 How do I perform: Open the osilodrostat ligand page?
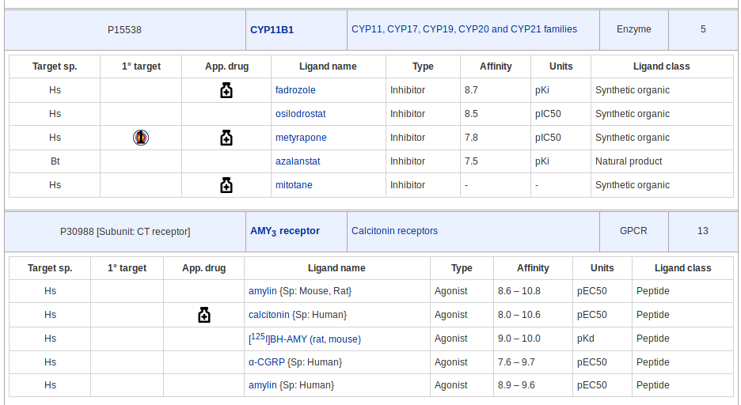pyautogui.click(x=300, y=114)
